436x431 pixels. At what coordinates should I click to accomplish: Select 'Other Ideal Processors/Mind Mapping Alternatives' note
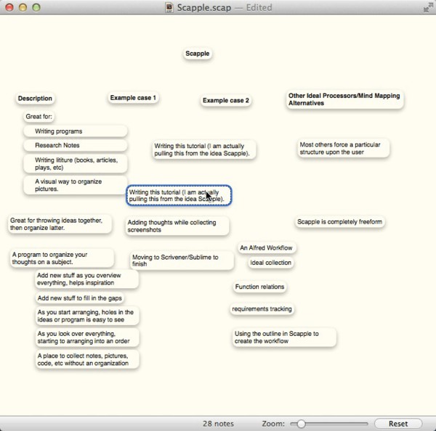344,99
